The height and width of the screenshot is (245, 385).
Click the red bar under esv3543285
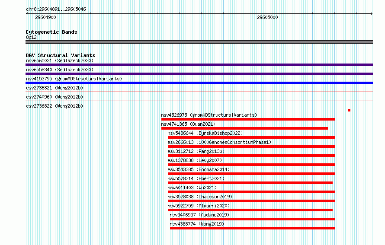coord(251,174)
